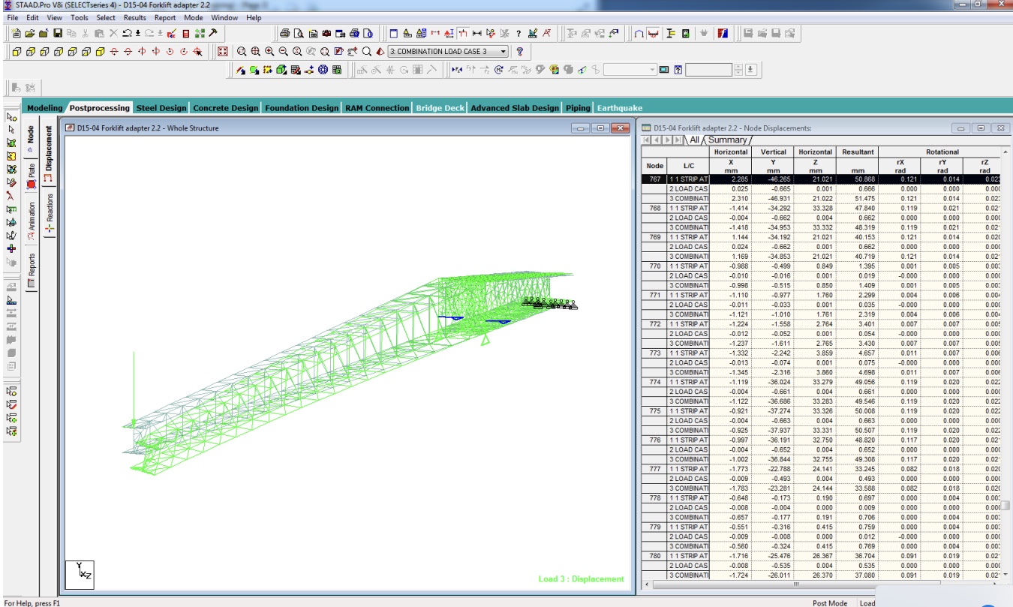
Task: Open the File menu
Action: click(12, 17)
